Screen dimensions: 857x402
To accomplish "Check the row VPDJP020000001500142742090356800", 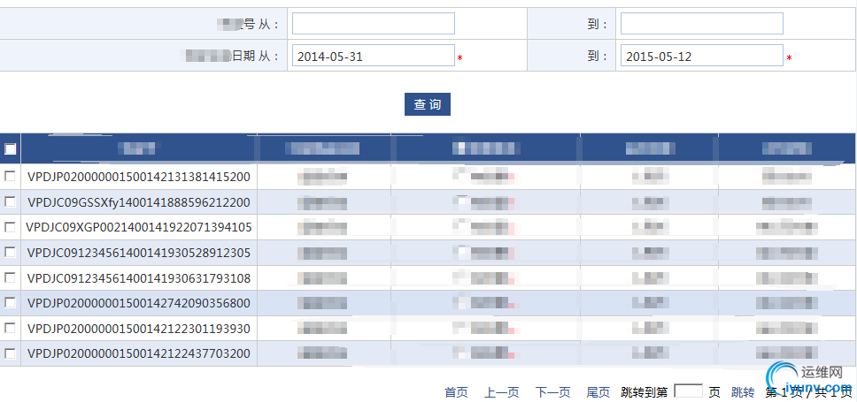I will (10, 303).
